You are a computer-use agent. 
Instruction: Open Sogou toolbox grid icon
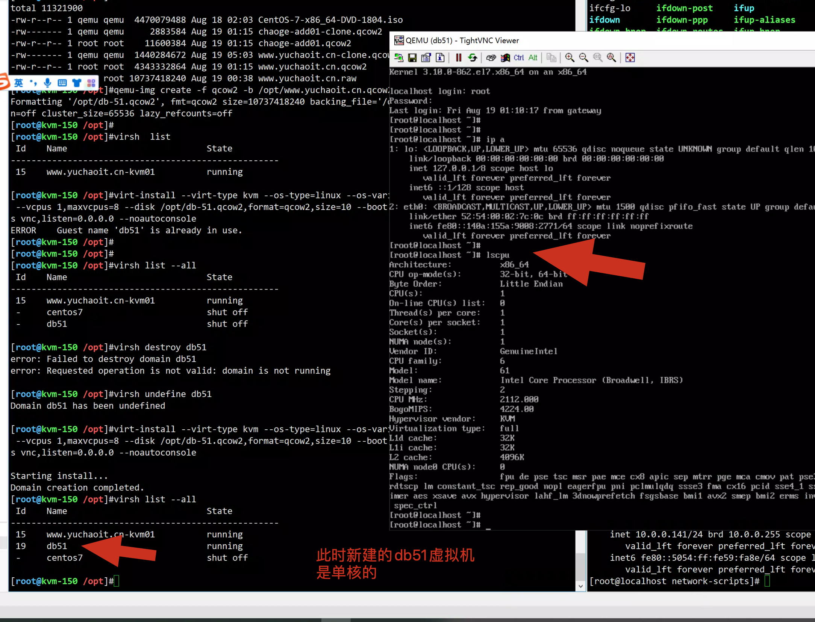click(x=91, y=83)
